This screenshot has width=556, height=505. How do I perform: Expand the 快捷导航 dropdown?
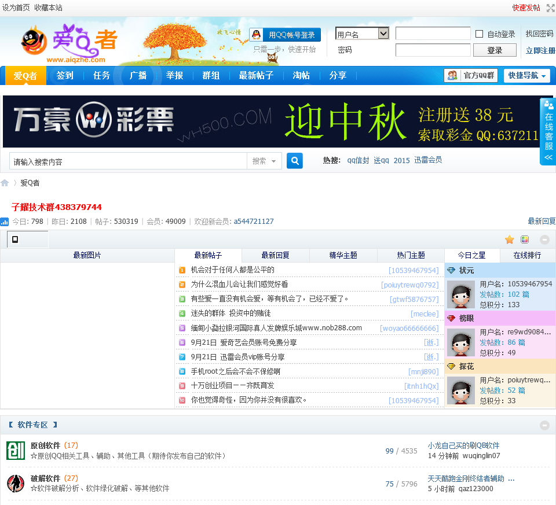tap(527, 75)
